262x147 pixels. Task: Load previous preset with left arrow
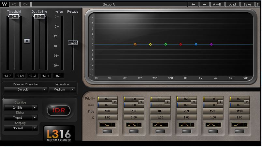point(193,5)
